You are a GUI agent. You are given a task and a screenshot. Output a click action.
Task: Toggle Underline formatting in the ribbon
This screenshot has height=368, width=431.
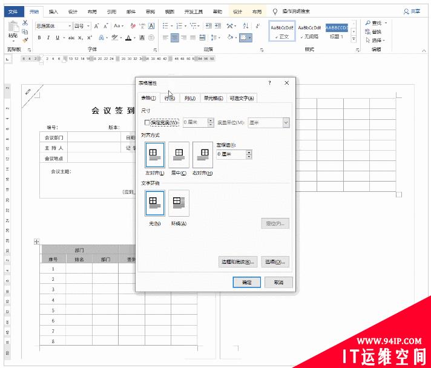click(57, 38)
